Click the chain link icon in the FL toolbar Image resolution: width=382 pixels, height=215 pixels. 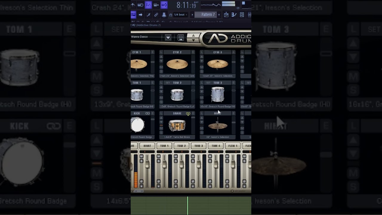(x=156, y=15)
